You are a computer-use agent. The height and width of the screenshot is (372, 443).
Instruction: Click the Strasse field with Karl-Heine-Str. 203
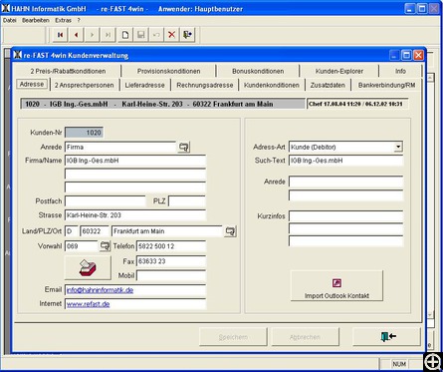[135, 215]
